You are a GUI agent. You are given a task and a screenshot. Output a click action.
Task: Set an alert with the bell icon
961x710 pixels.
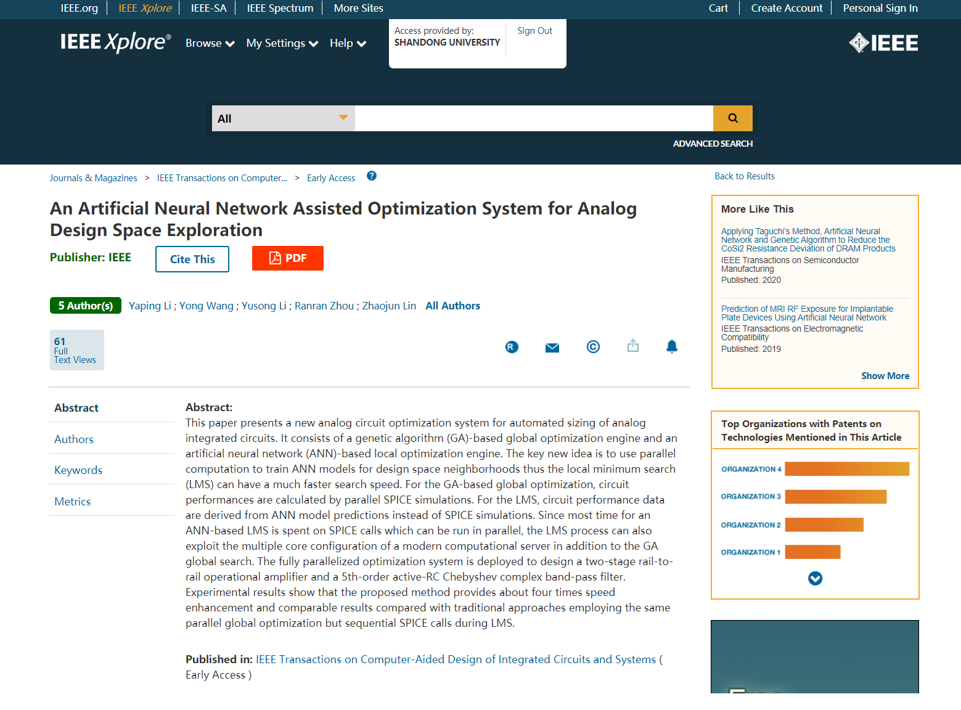(671, 346)
